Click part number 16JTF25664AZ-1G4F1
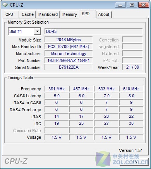The image size is (151, 169). (69, 60)
